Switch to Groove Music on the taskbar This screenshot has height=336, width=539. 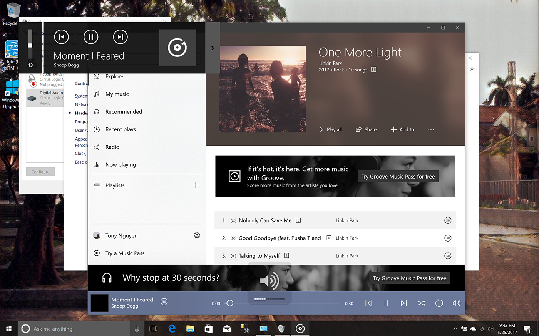pyautogui.click(x=300, y=329)
